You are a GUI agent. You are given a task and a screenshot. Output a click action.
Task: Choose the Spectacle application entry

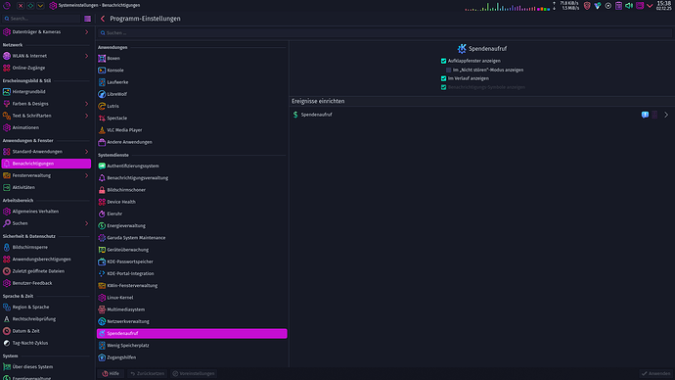pyautogui.click(x=192, y=119)
